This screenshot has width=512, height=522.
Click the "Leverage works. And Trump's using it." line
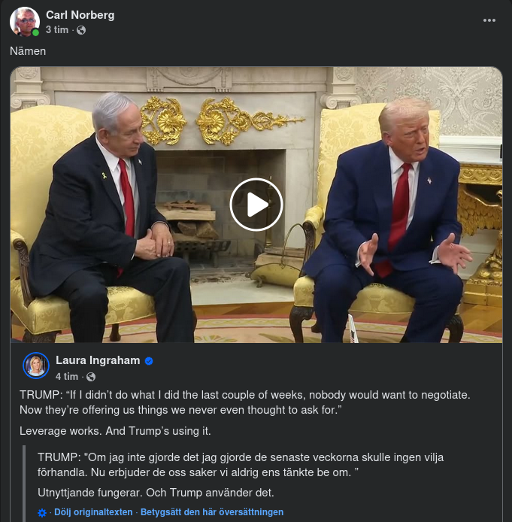pyautogui.click(x=115, y=431)
